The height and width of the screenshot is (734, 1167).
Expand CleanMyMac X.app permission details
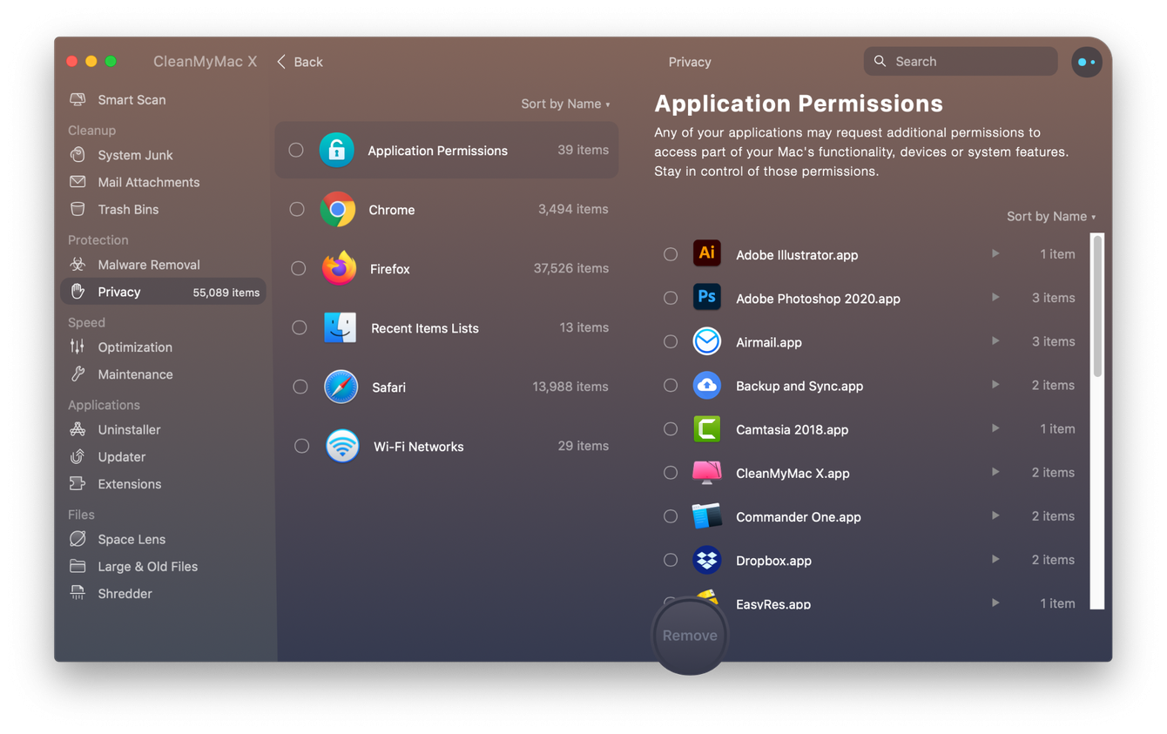coord(995,472)
